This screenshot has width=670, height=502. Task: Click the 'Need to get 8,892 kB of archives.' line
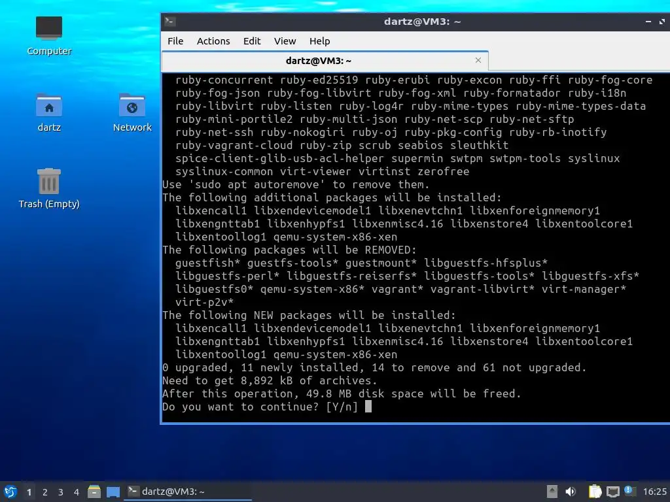pyautogui.click(x=270, y=381)
